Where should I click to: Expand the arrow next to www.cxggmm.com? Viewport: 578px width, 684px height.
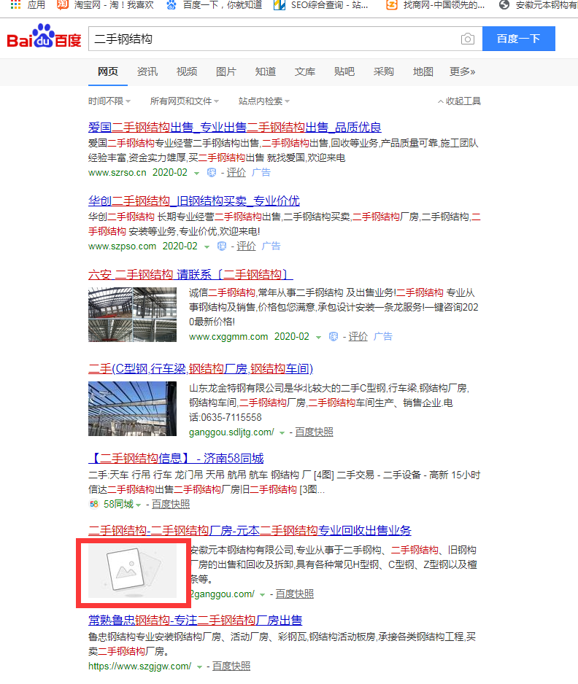319,337
